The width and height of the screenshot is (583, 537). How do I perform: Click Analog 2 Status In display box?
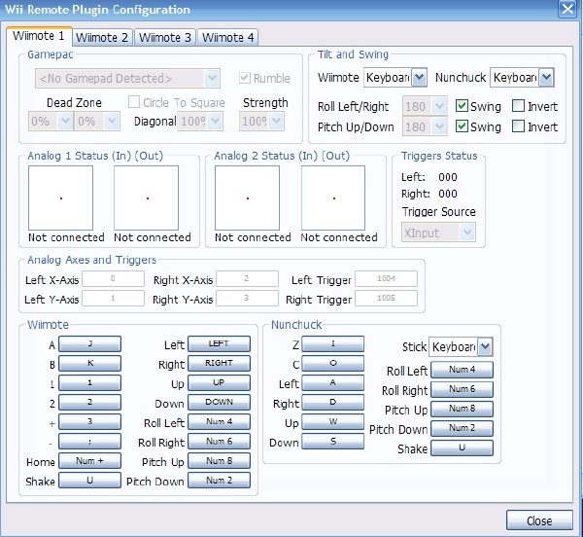click(247, 198)
